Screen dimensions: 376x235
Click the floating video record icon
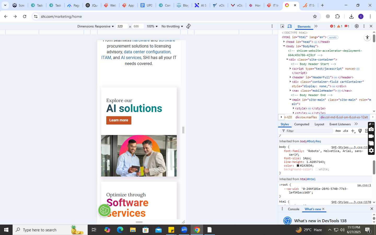[x=371, y=136]
